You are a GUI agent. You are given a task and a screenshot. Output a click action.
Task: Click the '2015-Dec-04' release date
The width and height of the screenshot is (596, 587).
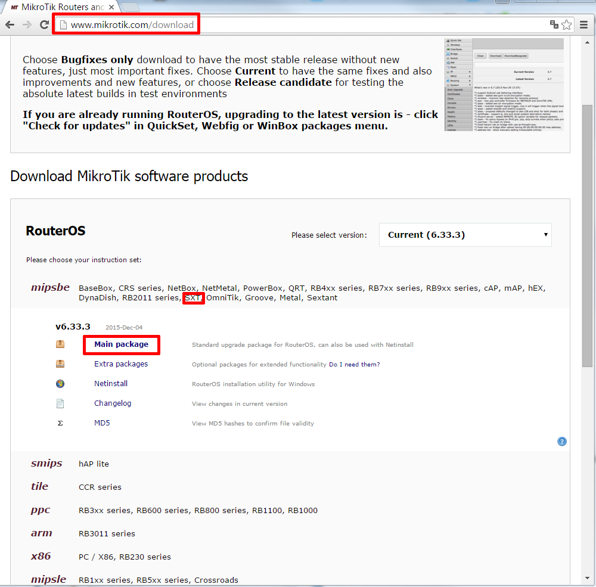[124, 327]
